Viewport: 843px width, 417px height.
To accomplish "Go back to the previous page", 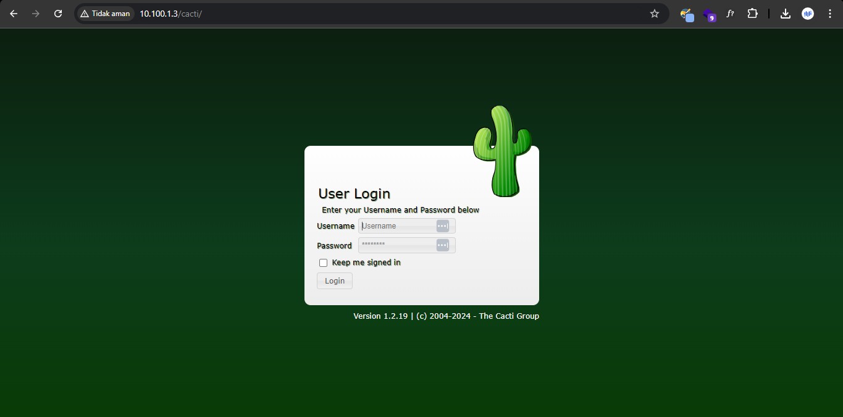I will tap(14, 14).
